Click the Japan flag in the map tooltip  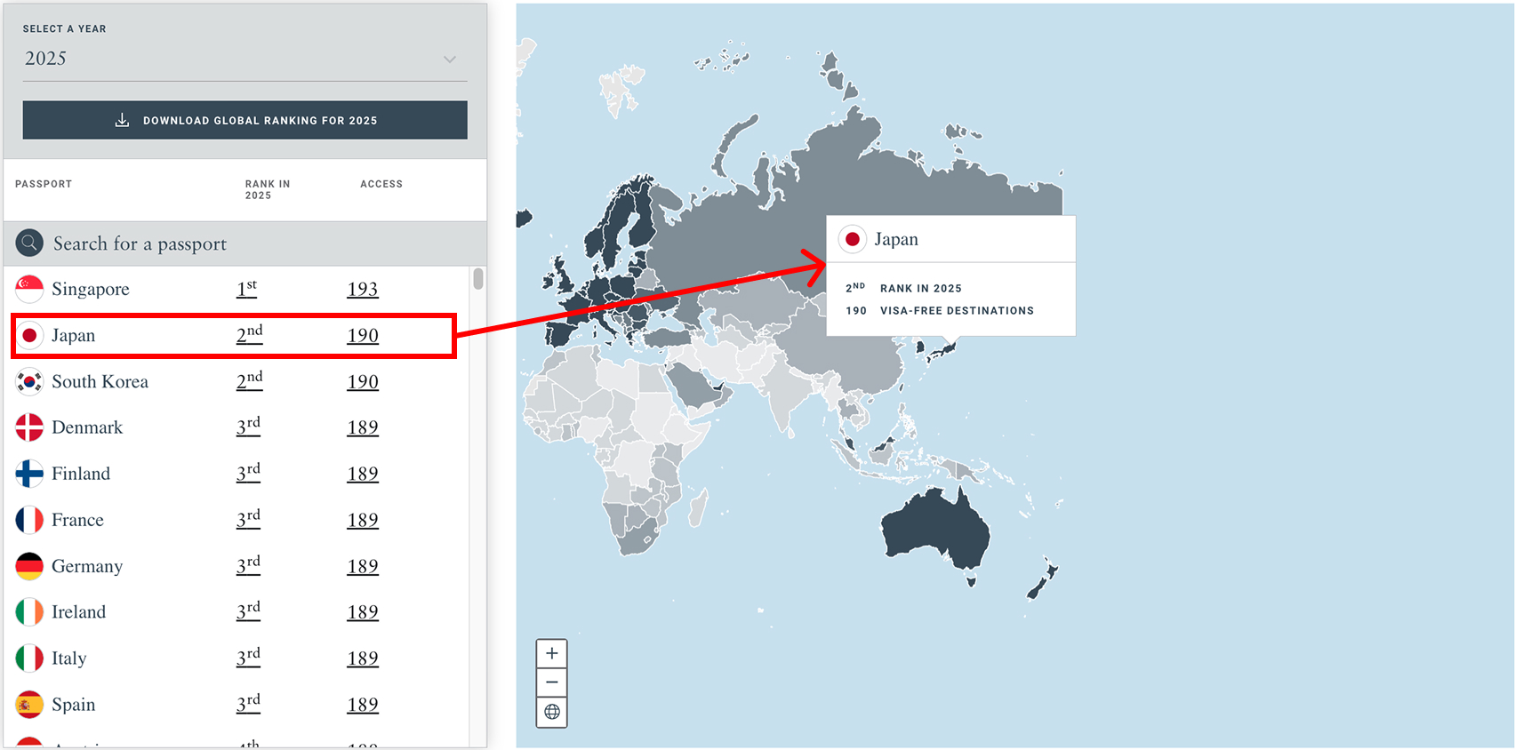point(853,239)
